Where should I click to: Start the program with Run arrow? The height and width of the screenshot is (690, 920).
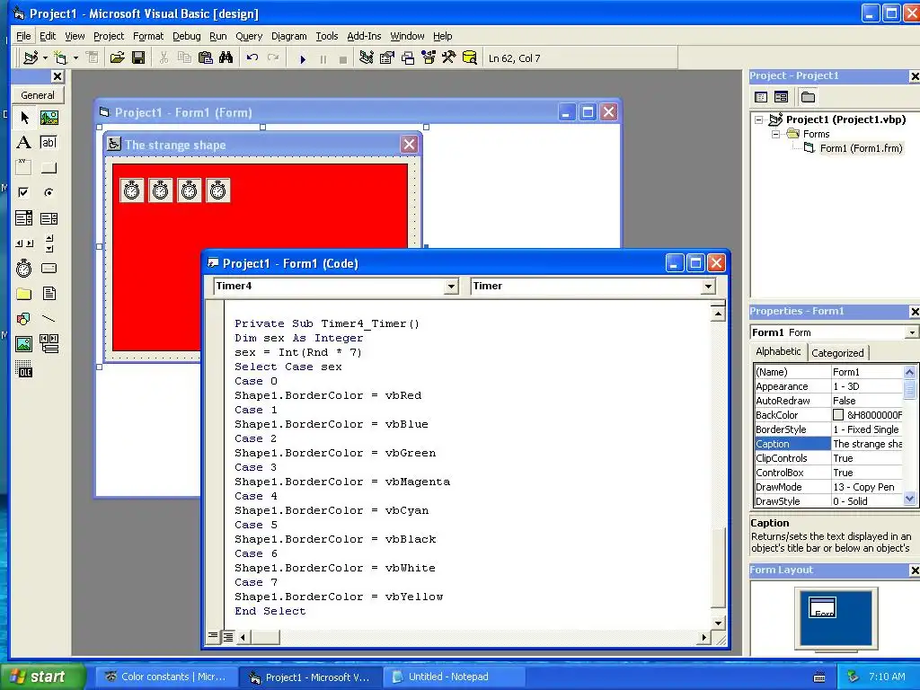(x=303, y=58)
